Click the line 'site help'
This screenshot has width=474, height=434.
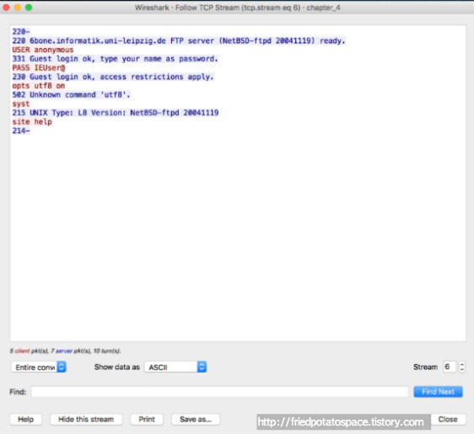point(32,121)
